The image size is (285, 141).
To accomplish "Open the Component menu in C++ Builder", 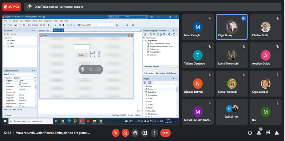I will point(48,21).
